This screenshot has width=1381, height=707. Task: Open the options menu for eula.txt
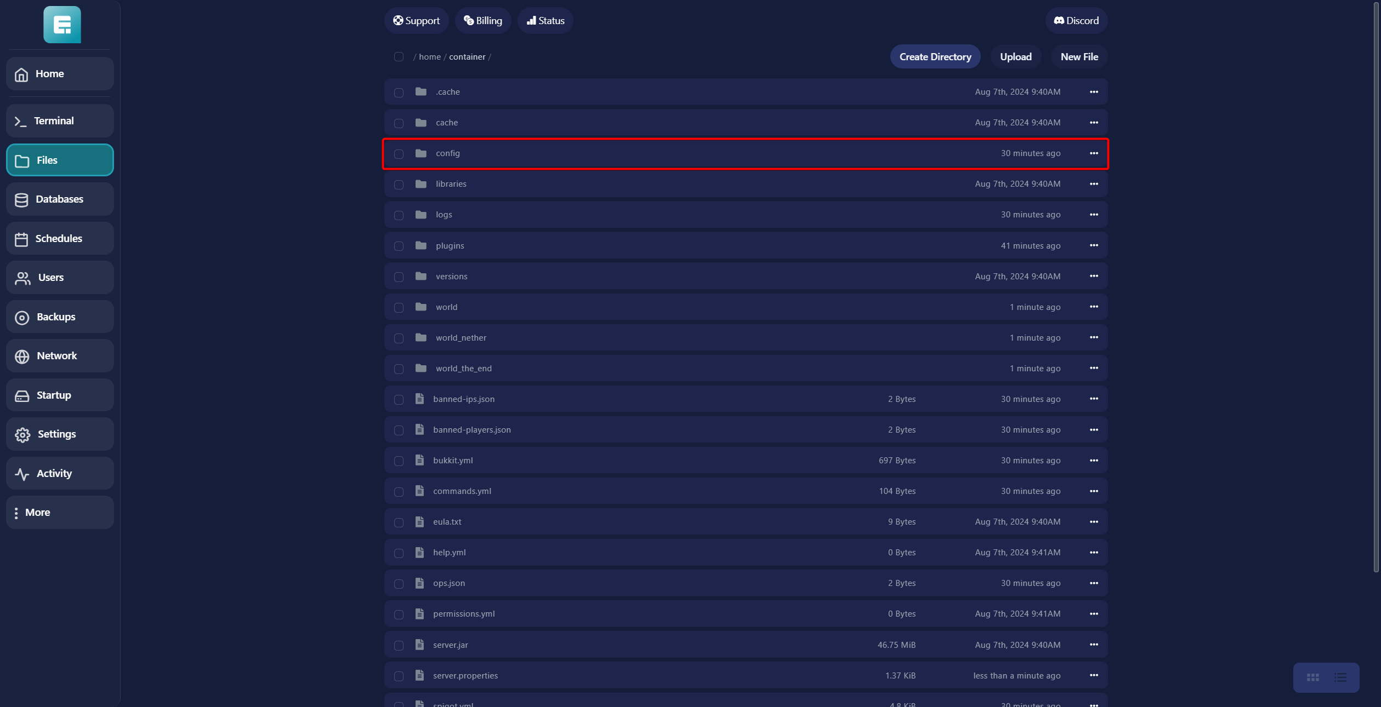[x=1093, y=522]
